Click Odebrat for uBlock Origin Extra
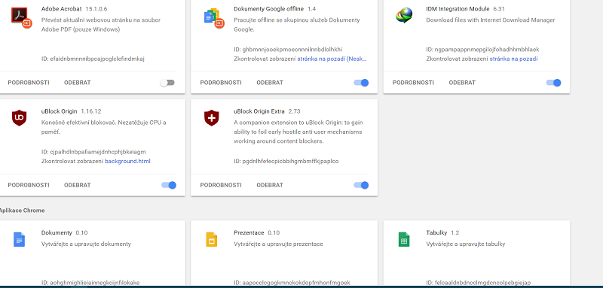Viewport: 603px width, 288px height. click(x=270, y=185)
